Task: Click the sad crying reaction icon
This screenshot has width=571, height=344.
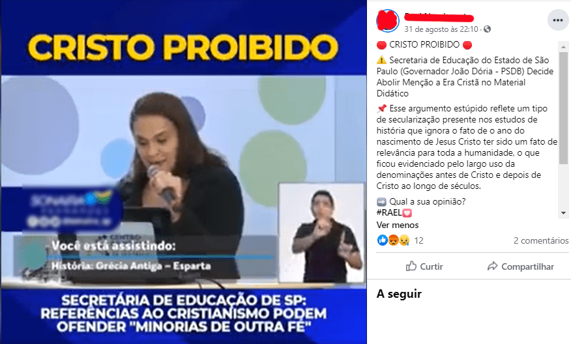Action: (x=404, y=240)
